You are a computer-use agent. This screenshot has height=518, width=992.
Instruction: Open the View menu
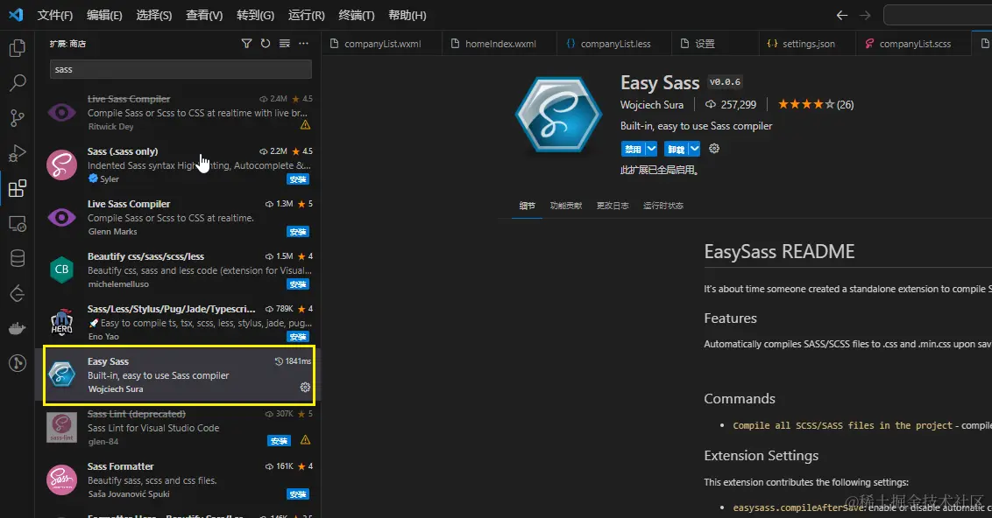point(203,15)
